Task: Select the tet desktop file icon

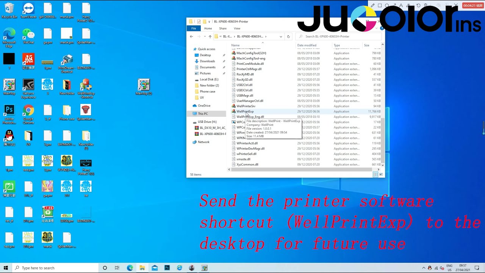Action: pyautogui.click(x=86, y=189)
